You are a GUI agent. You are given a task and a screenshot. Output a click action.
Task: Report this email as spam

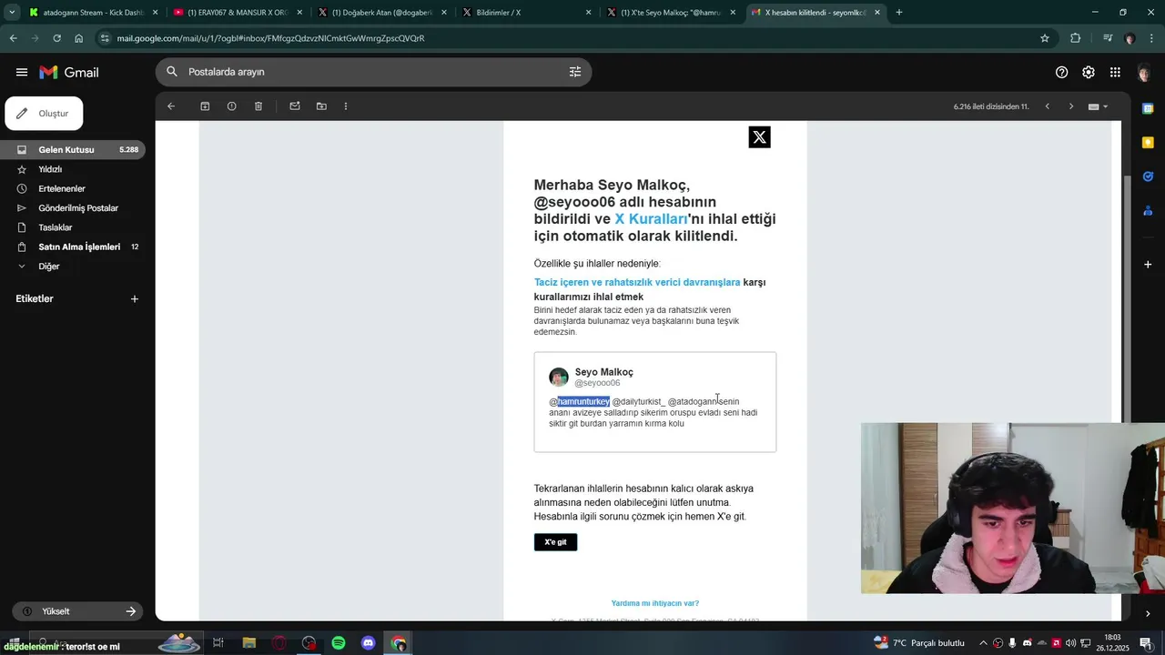231,106
